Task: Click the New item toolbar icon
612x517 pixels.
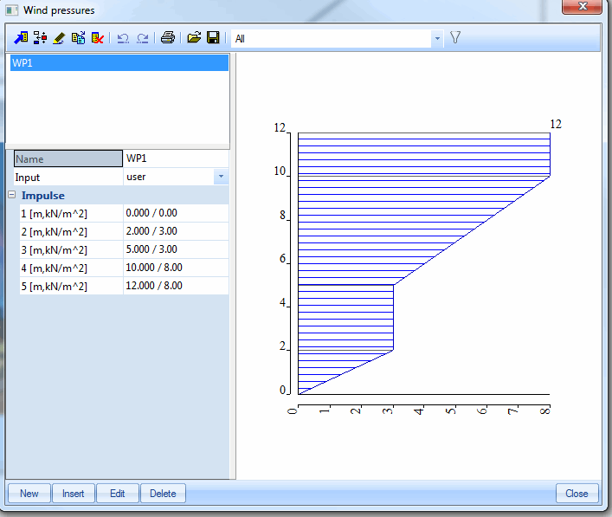Action: [x=21, y=38]
